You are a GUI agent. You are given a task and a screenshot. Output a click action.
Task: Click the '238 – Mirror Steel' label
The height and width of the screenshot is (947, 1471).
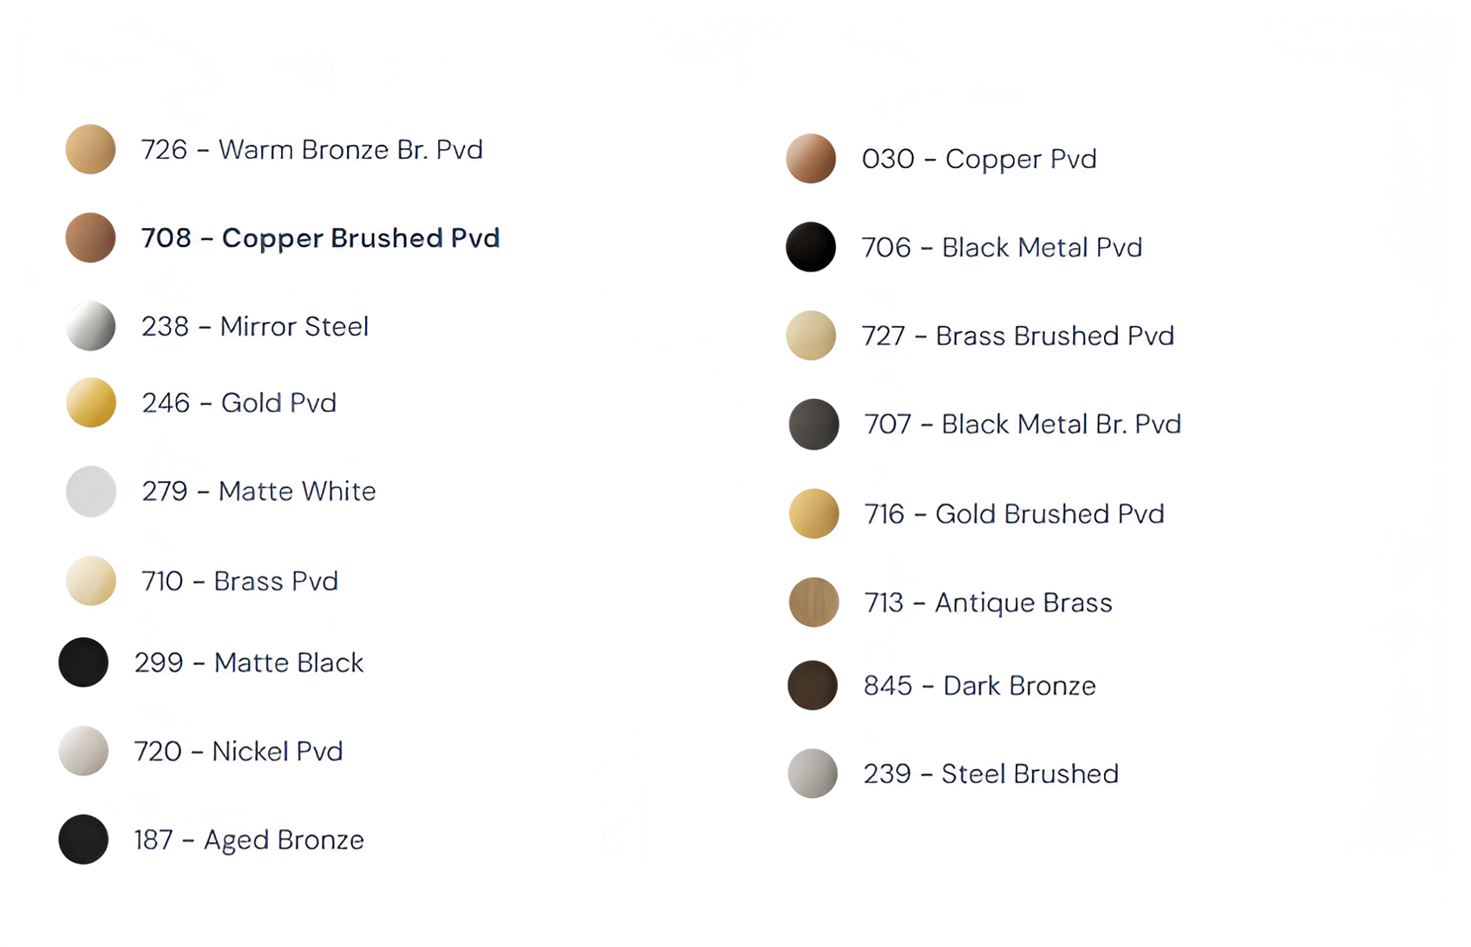[255, 326]
